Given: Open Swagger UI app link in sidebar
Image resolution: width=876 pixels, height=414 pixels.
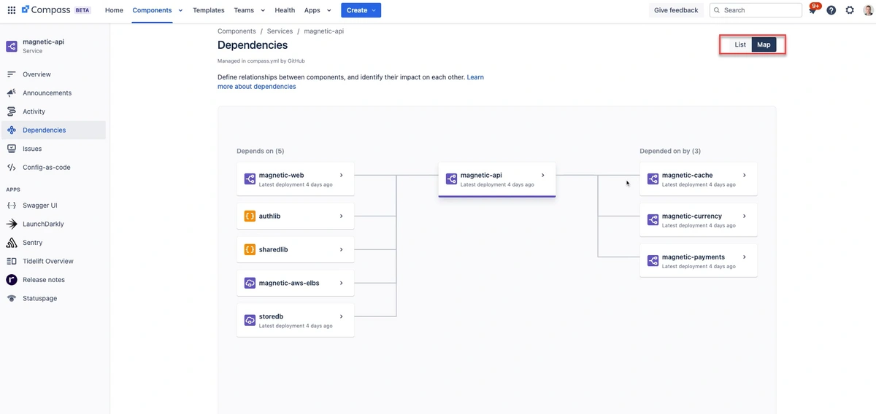Looking at the screenshot, I should click(53, 206).
